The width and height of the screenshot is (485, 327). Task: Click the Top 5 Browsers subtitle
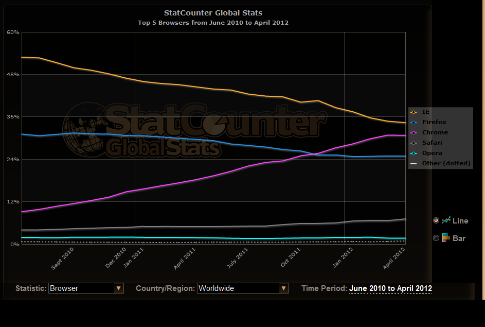coord(213,23)
